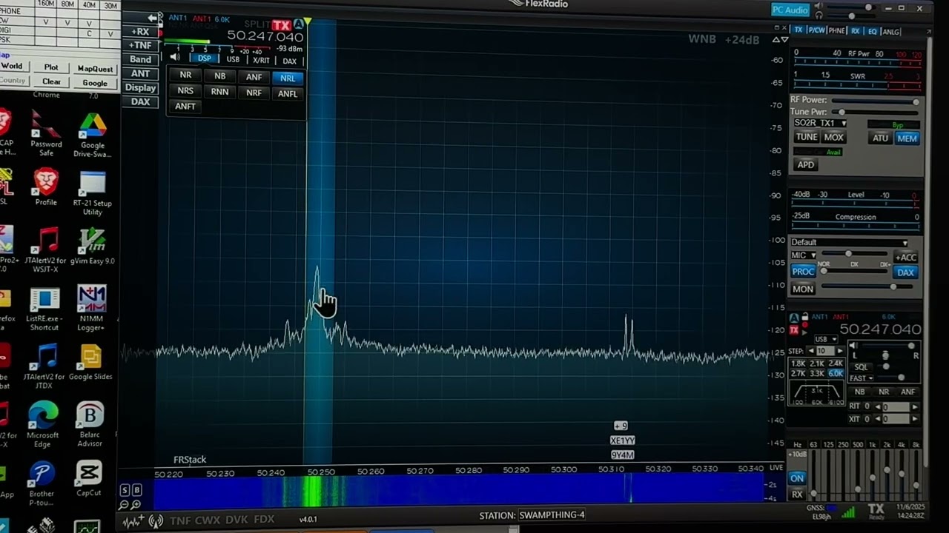Disable the highlighted NRL button
The height and width of the screenshot is (533, 949).
pos(288,78)
